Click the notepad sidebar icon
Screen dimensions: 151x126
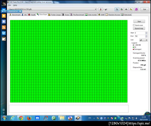point(4,39)
